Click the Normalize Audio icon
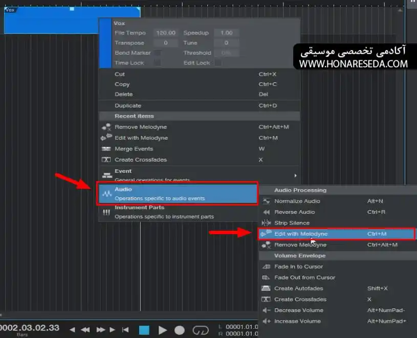Viewport: 417px width, 338px height. click(x=266, y=201)
